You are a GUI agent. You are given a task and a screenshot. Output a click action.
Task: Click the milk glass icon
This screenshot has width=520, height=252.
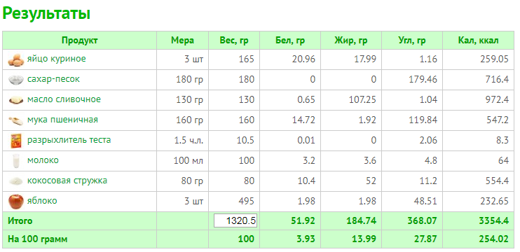click(16, 161)
